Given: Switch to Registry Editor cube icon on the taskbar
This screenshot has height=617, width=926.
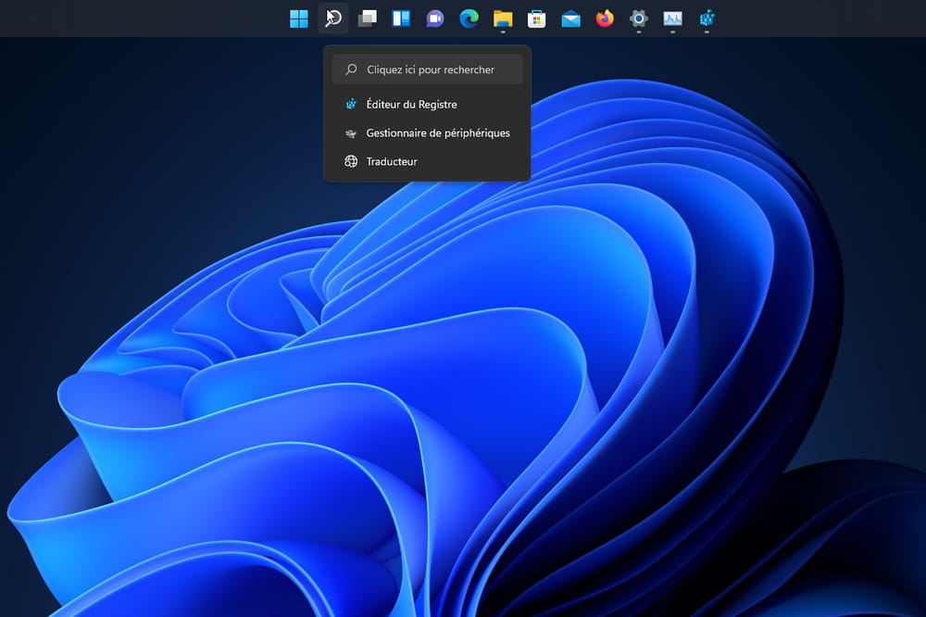Looking at the screenshot, I should [x=707, y=19].
